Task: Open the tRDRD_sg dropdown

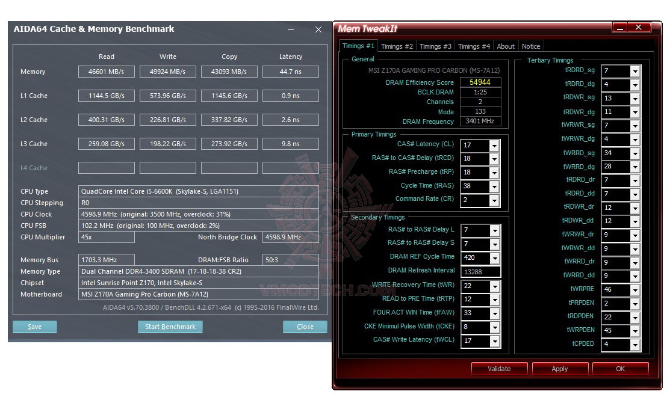Action: tap(635, 72)
